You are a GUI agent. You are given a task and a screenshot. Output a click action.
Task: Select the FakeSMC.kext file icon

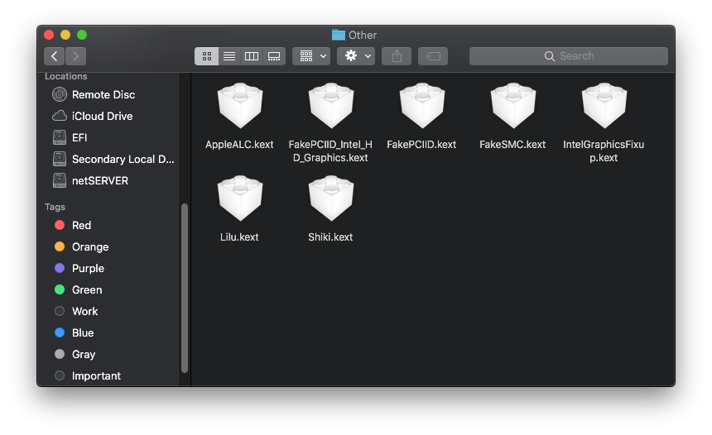pyautogui.click(x=513, y=106)
